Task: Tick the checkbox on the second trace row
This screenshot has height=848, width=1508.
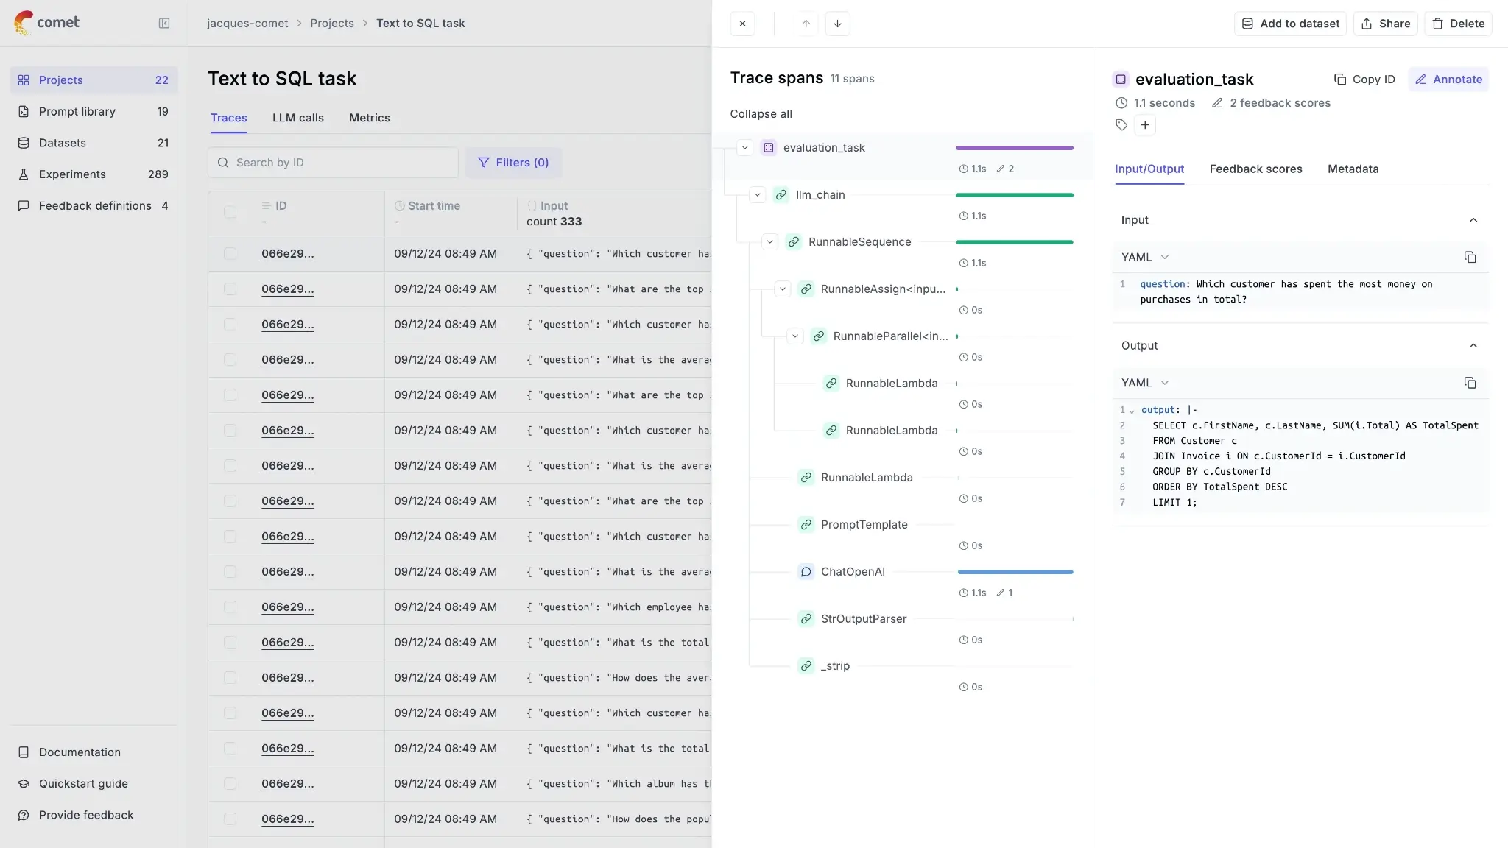Action: tap(230, 289)
